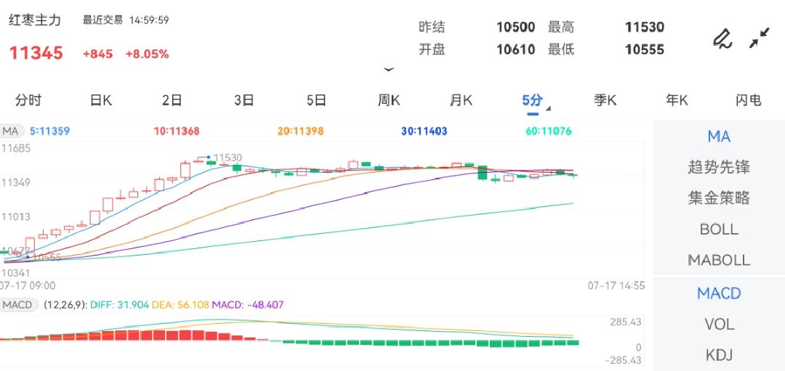The image size is (785, 371).
Task: Tap the 07-17 14:55 end time label
Action: pyautogui.click(x=616, y=286)
